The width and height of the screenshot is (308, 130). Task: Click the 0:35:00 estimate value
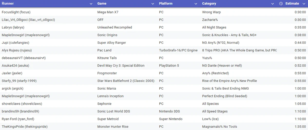click(x=300, y=27)
